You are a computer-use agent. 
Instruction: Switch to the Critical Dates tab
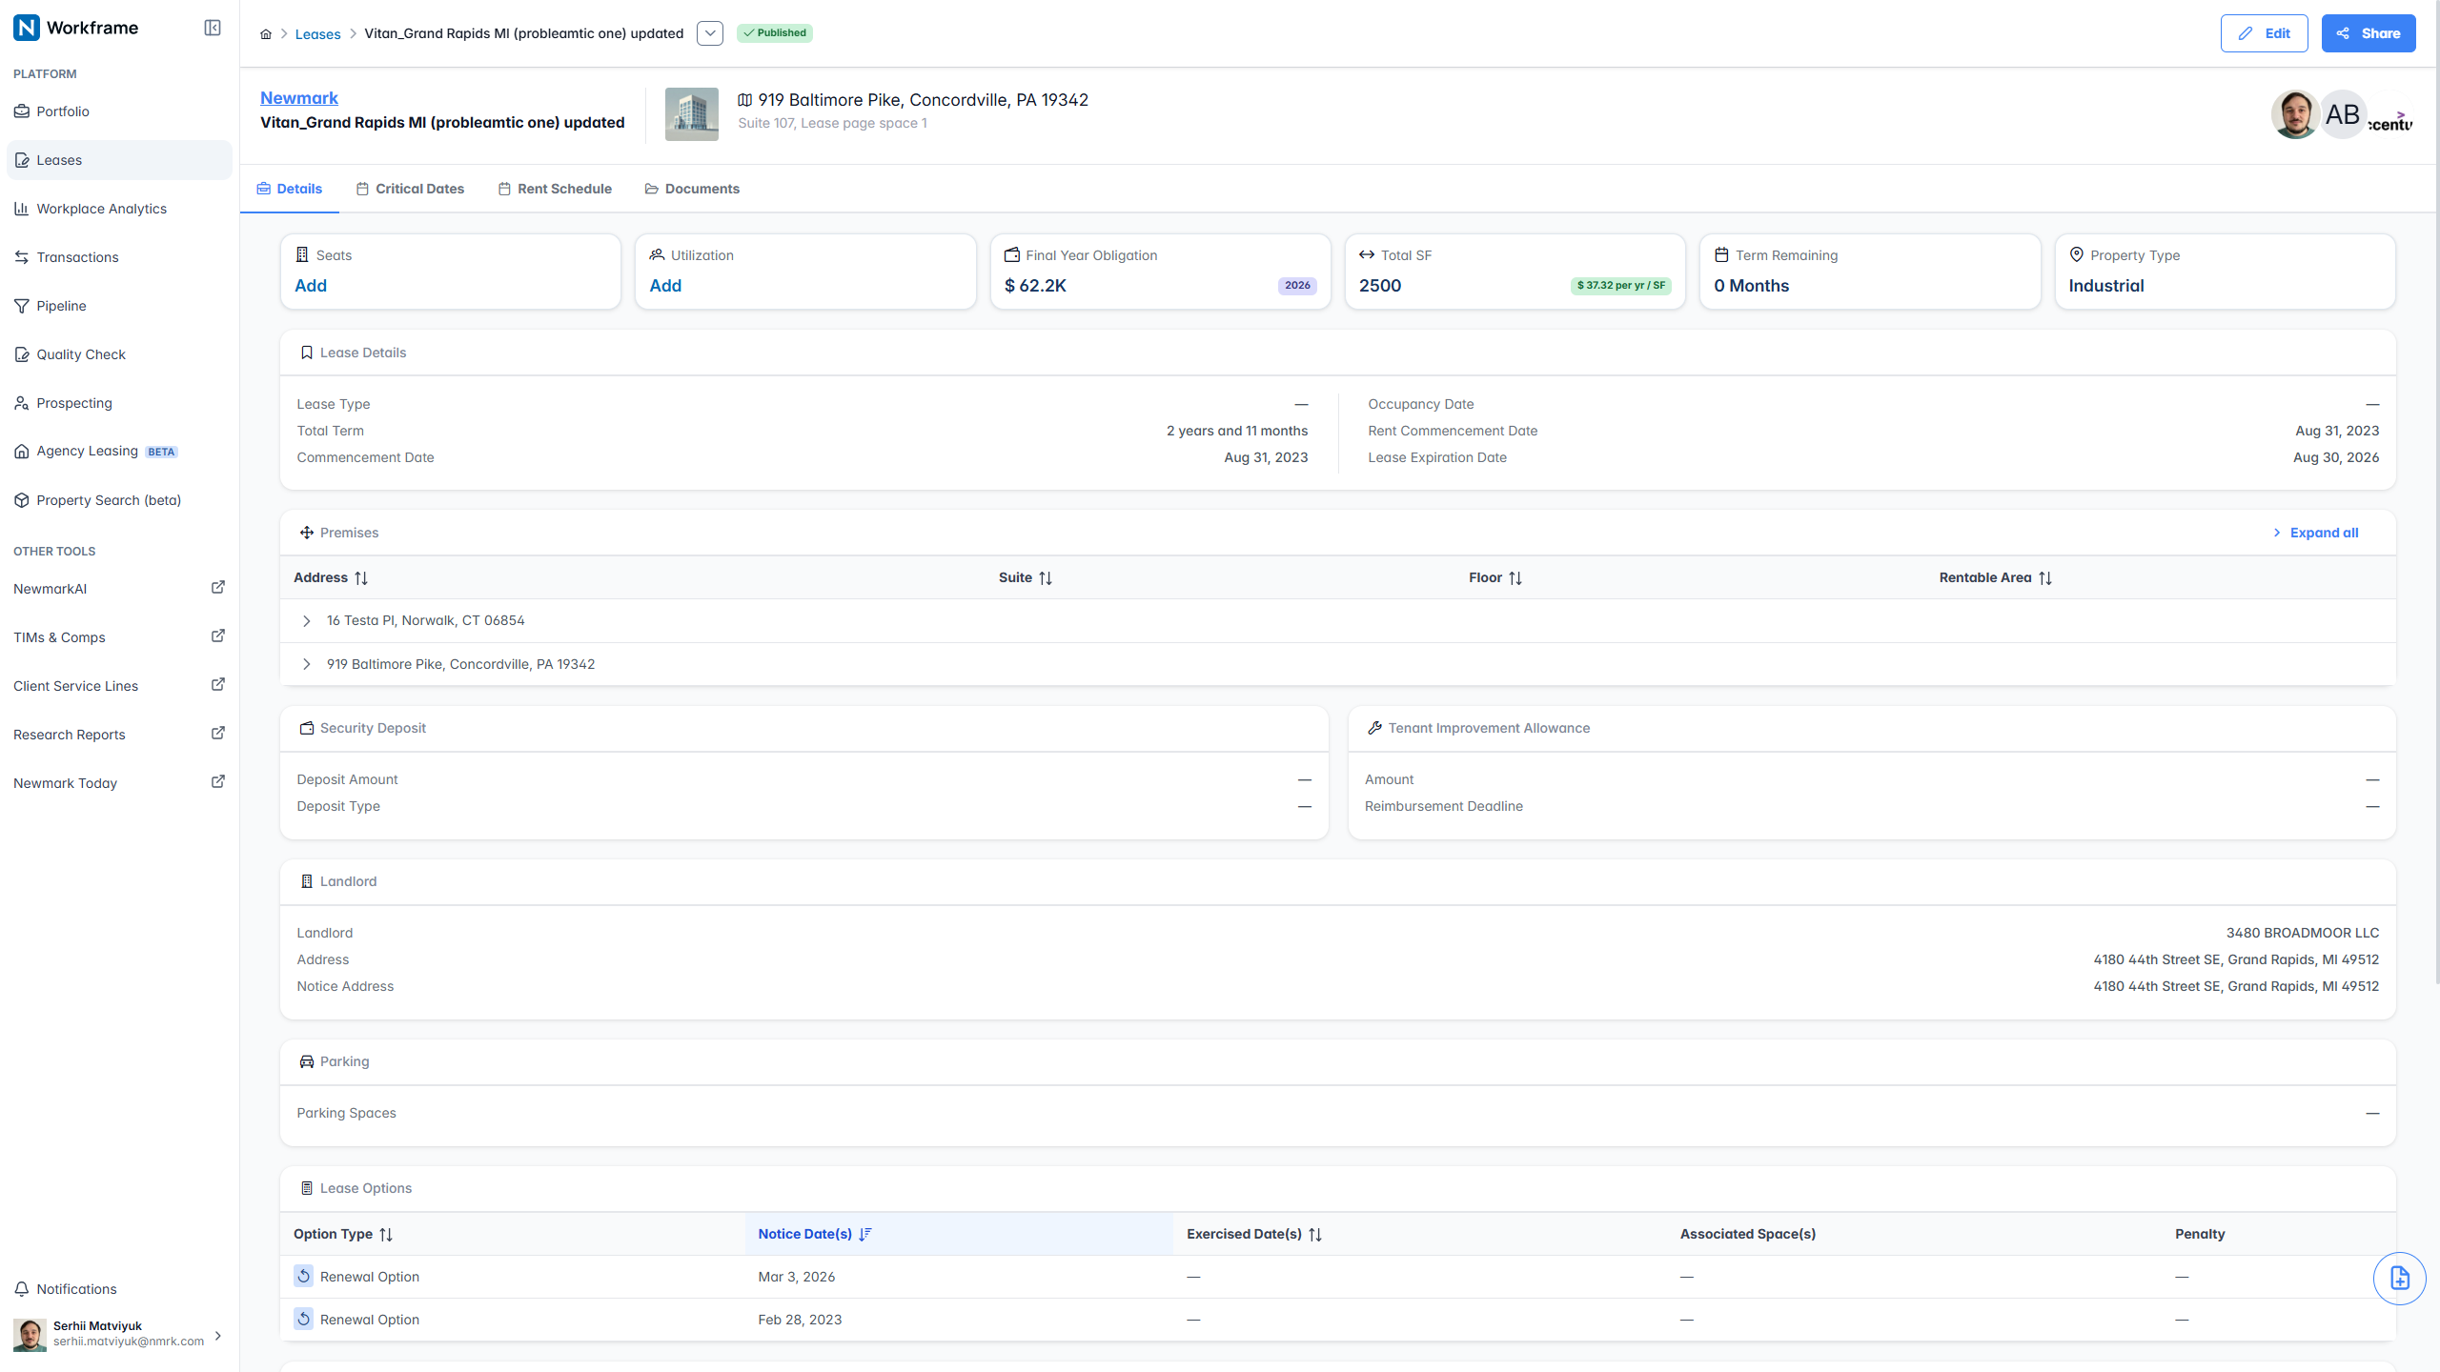[x=410, y=189]
